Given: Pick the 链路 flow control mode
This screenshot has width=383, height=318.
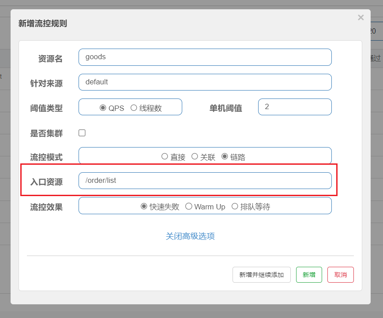Looking at the screenshot, I should coord(225,156).
